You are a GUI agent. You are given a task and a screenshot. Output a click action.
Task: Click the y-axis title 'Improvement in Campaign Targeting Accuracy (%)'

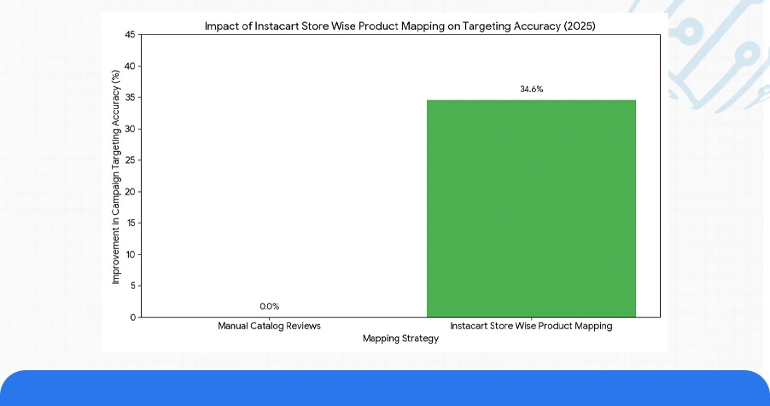coord(115,177)
